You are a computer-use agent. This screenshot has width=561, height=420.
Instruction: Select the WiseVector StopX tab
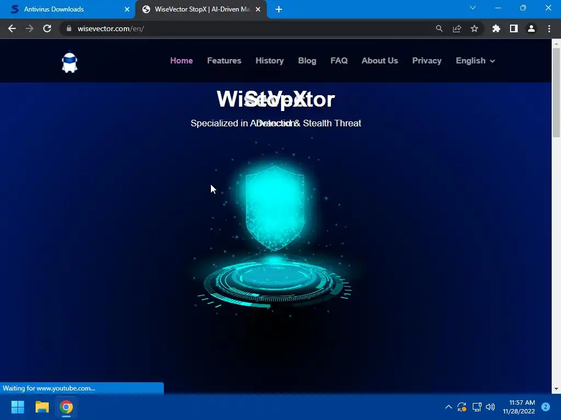click(x=202, y=9)
